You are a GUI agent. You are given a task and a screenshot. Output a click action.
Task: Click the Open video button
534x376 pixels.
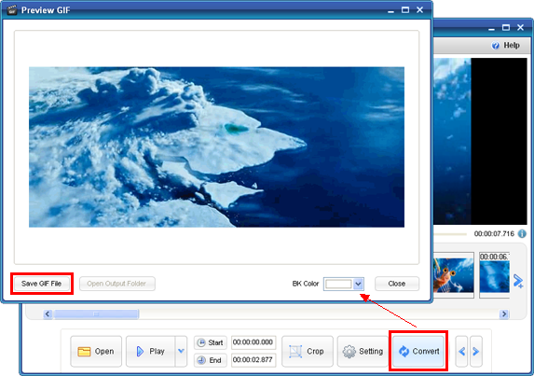[x=96, y=351]
